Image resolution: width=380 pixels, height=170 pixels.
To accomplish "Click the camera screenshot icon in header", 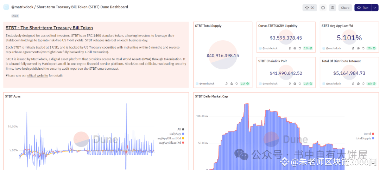I will [x=332, y=8].
